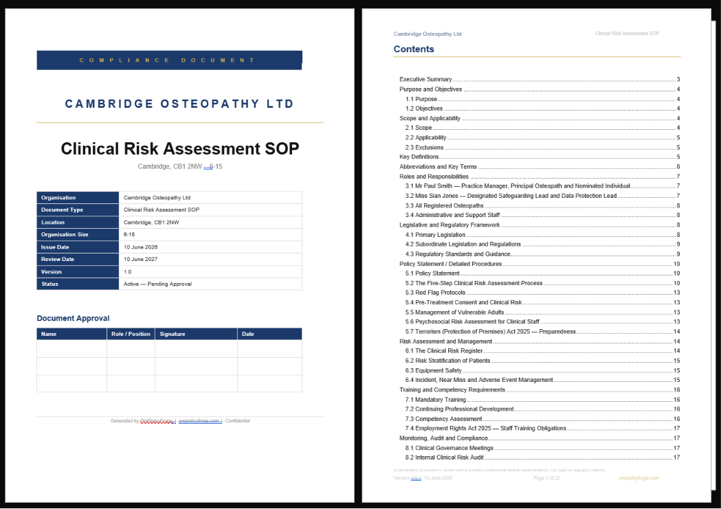Jump to Key Definitions entry
The height and width of the screenshot is (509, 721).
540,157
